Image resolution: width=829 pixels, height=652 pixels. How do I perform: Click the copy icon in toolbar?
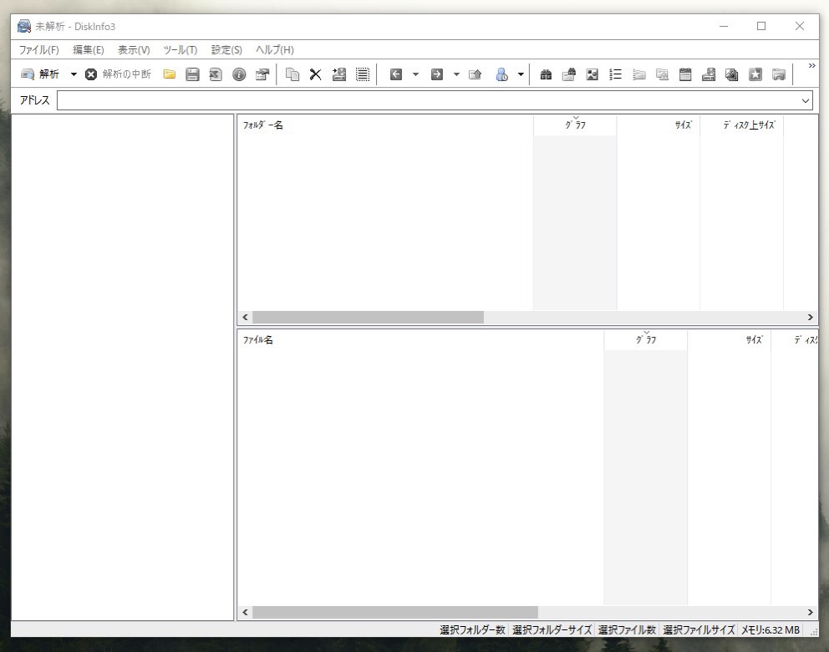click(x=292, y=74)
